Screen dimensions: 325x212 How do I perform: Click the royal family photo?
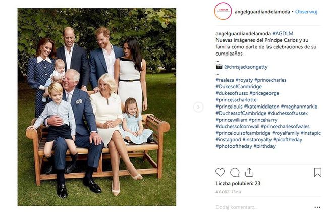(97, 107)
